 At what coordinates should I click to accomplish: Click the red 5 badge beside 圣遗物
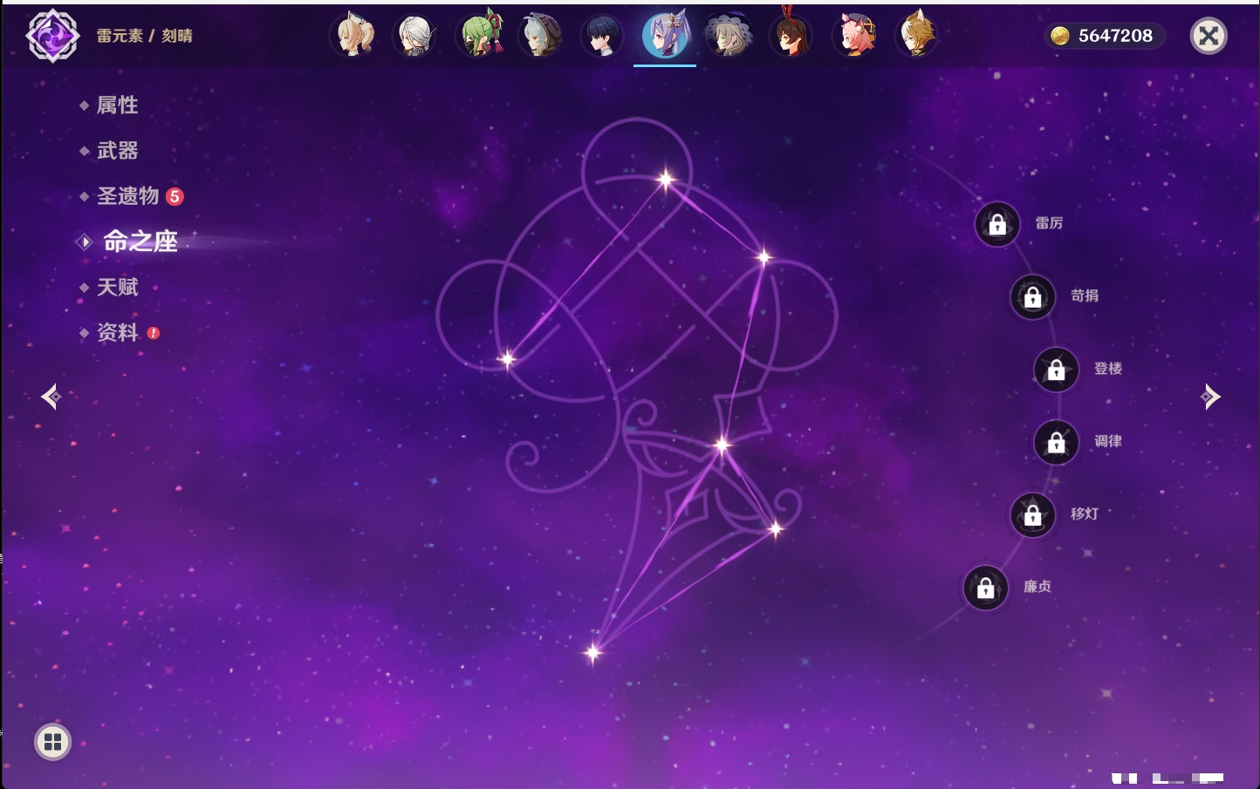(x=175, y=196)
